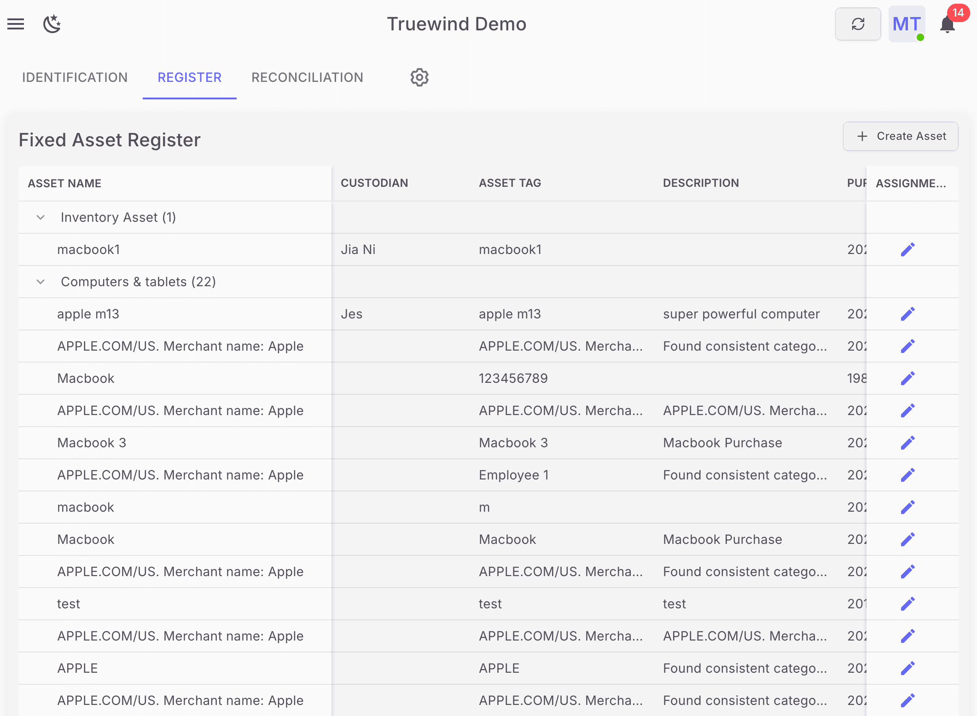Screen dimensions: 977x716
Task: Open the register settings gear
Action: pos(419,77)
